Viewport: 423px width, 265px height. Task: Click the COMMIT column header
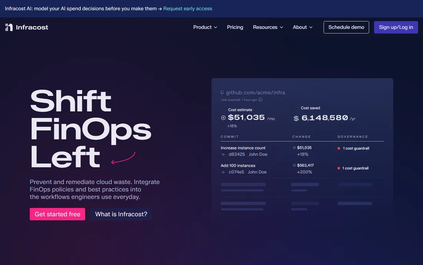[x=230, y=137]
